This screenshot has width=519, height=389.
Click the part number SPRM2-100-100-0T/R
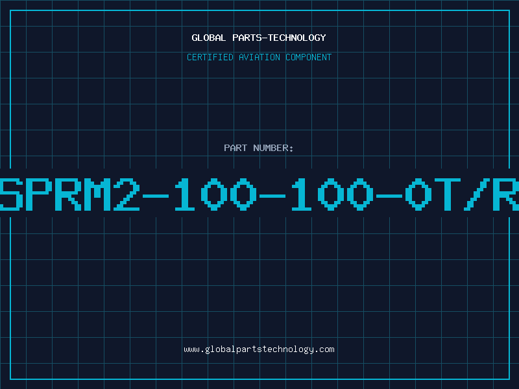coord(259,194)
